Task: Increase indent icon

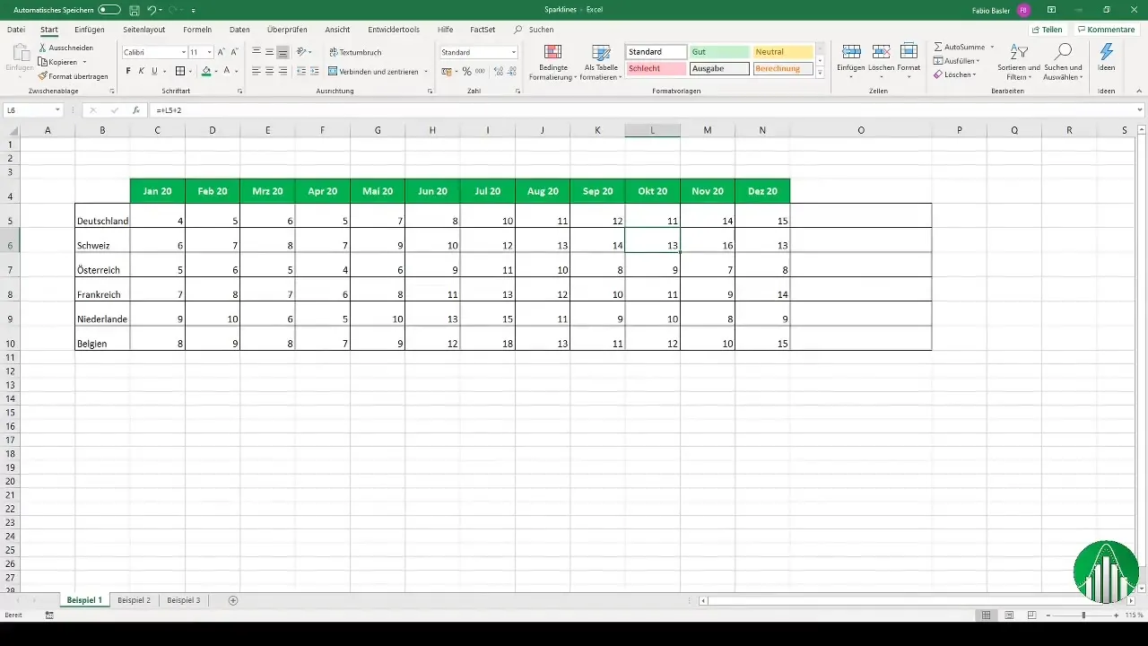Action: point(314,71)
